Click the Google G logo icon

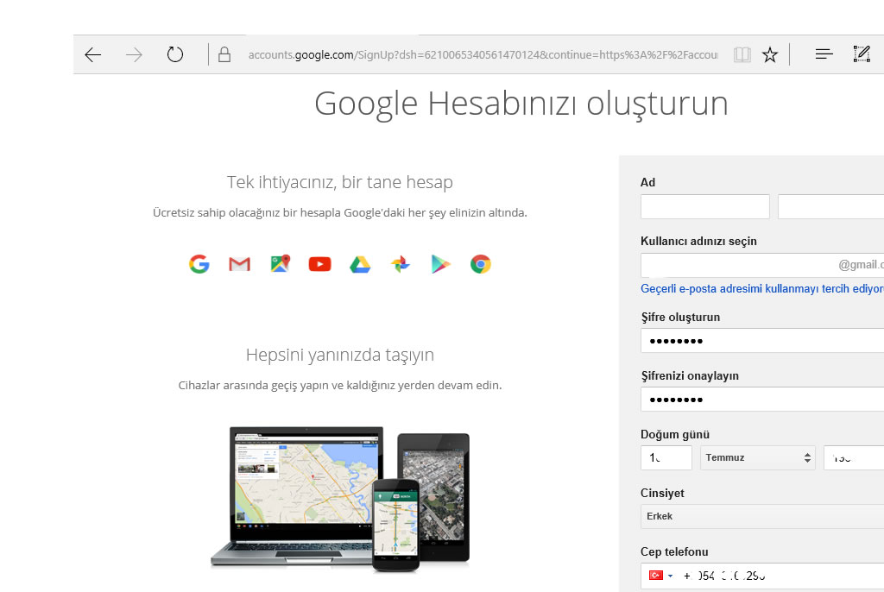pyautogui.click(x=199, y=264)
